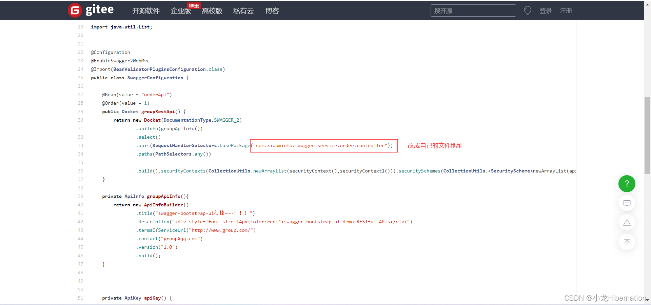Open the green question-mark help button
The height and width of the screenshot is (305, 651).
(x=627, y=184)
